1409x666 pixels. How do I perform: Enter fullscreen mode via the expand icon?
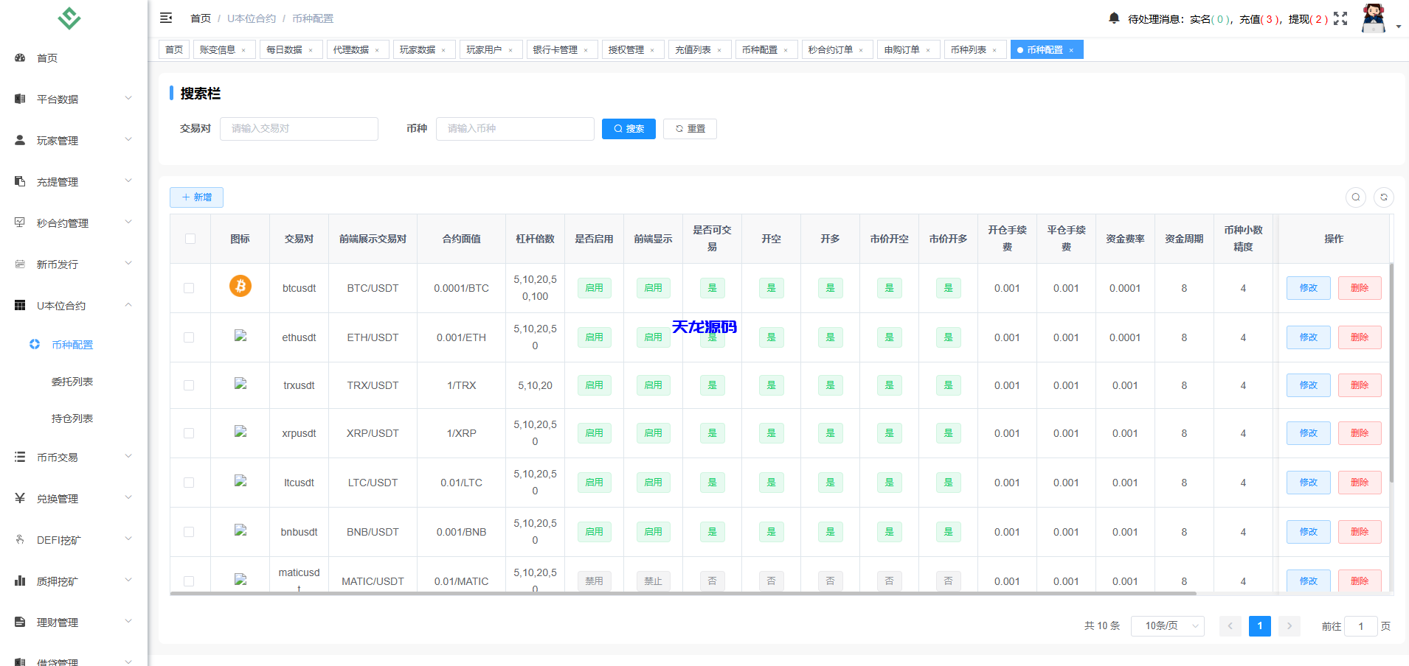1340,18
